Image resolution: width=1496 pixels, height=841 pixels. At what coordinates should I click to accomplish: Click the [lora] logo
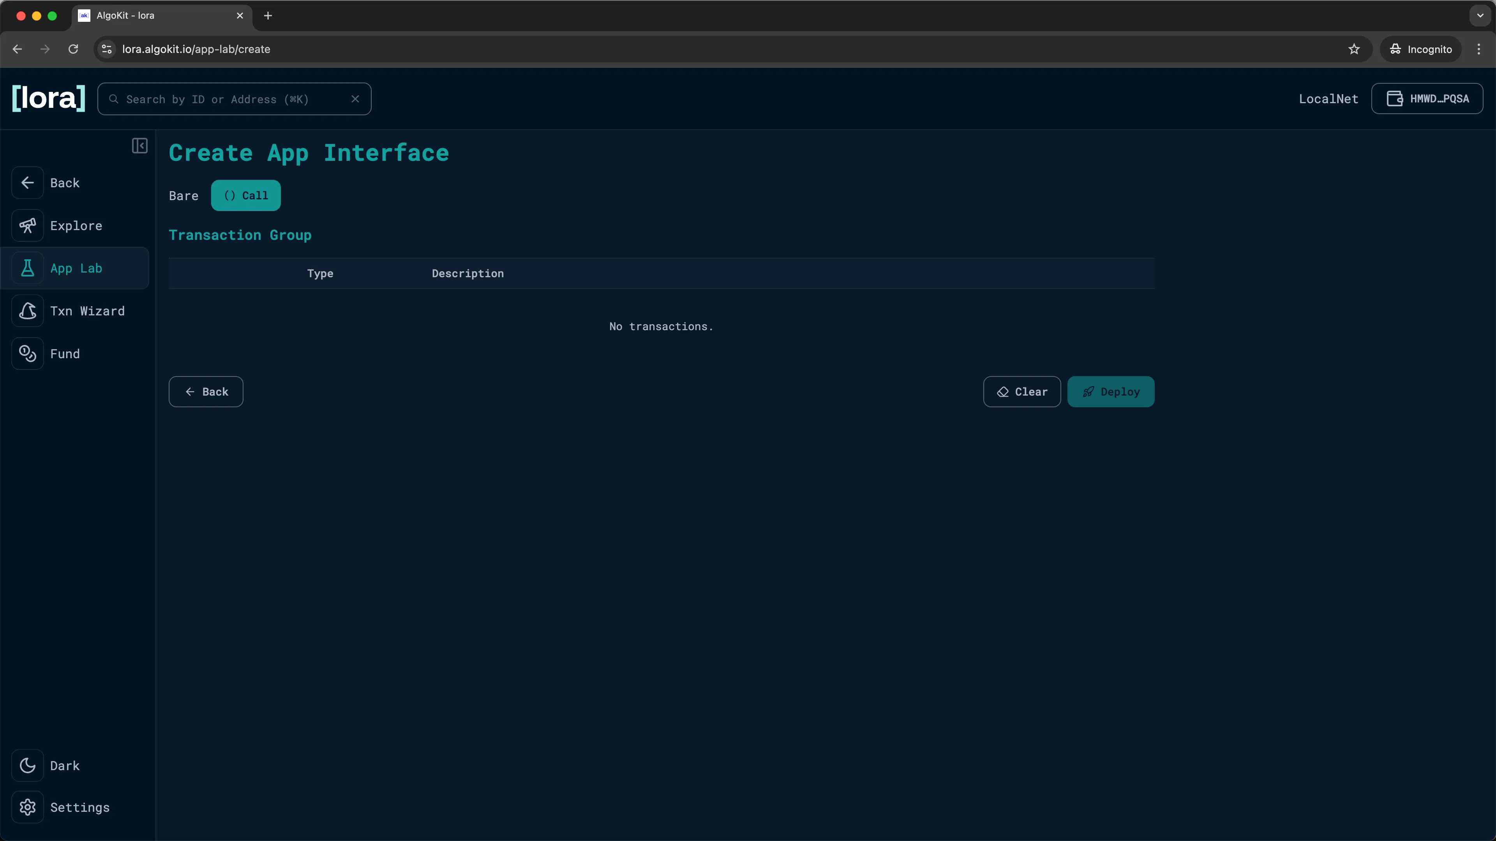tap(48, 98)
